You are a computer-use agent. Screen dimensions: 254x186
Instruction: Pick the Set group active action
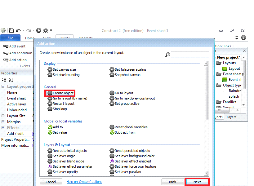(x=124, y=104)
